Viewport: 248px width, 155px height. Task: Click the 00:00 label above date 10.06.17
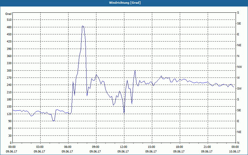(x=235, y=147)
